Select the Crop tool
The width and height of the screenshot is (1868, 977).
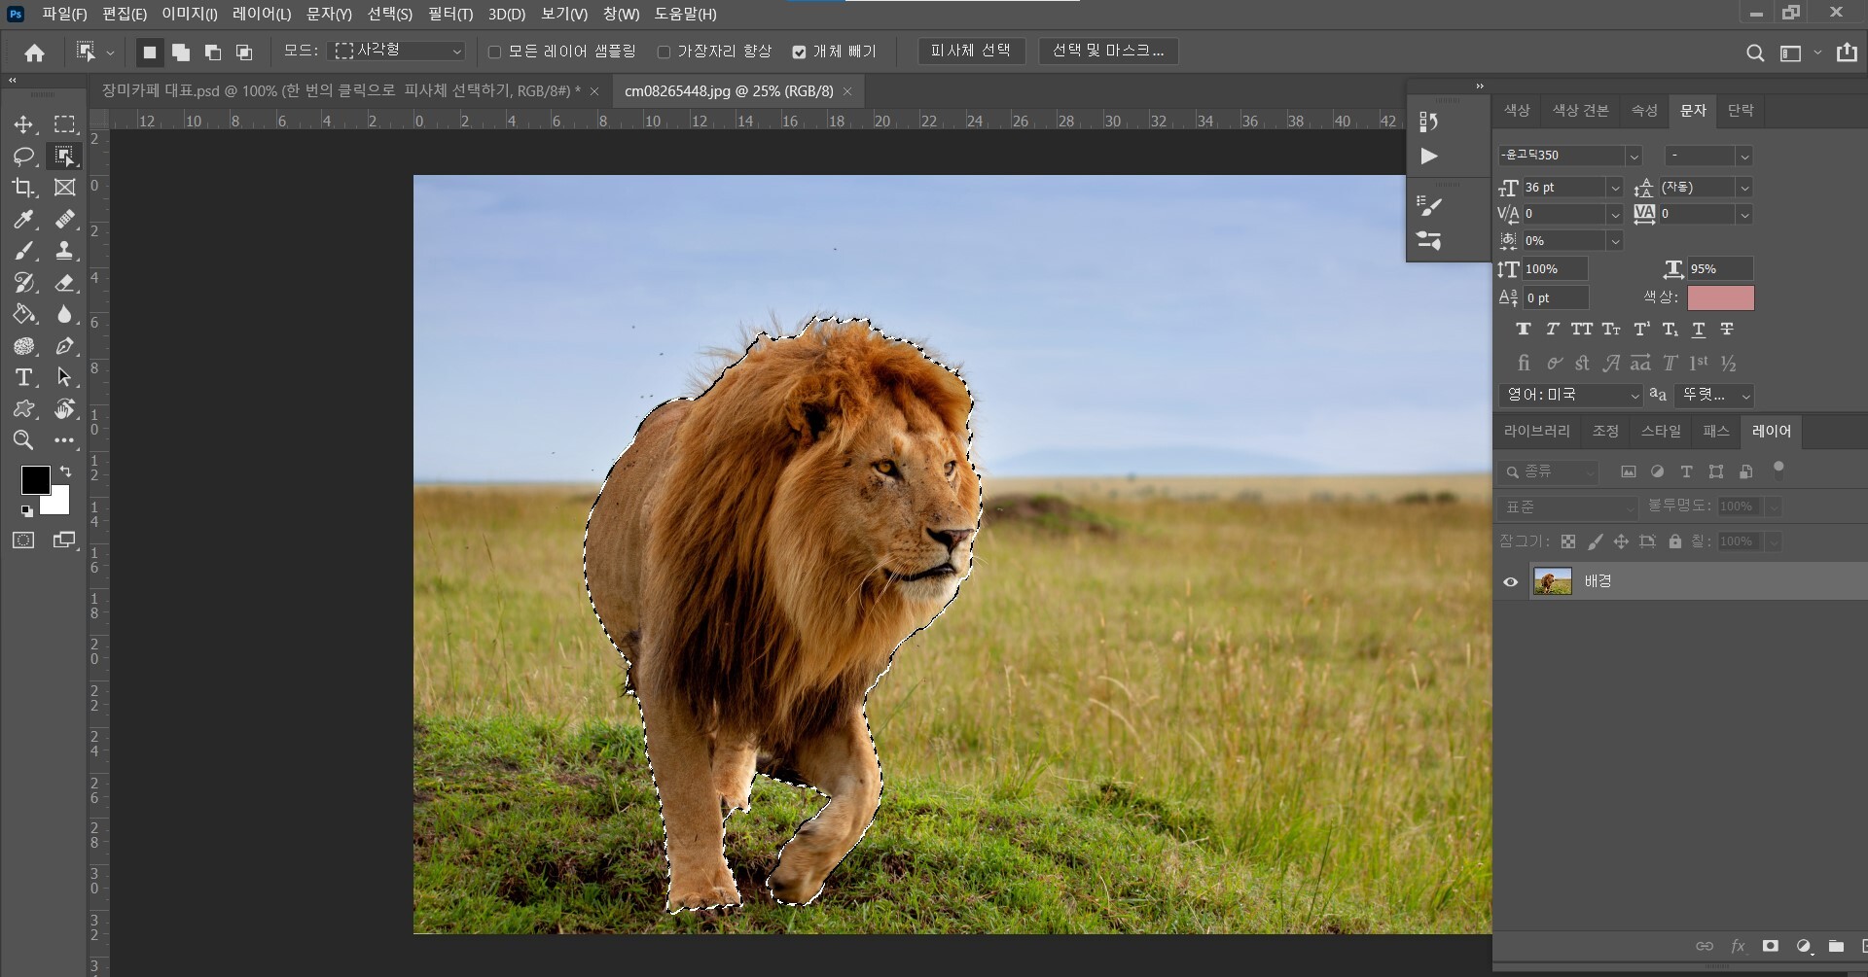click(x=23, y=188)
